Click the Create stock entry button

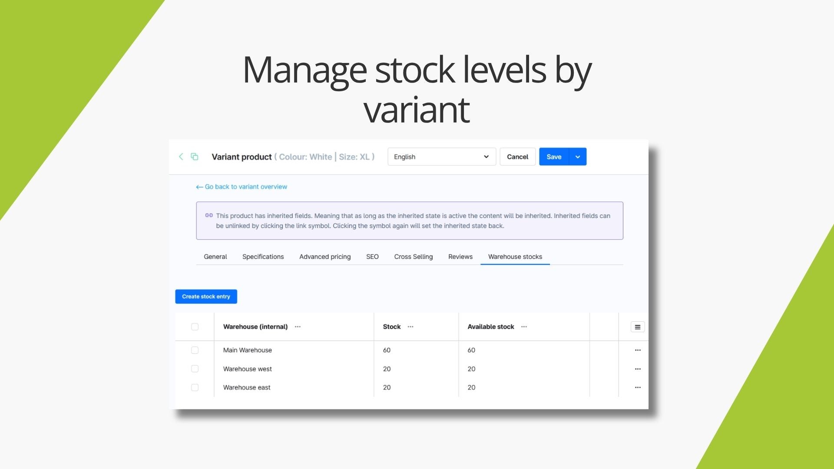click(206, 297)
